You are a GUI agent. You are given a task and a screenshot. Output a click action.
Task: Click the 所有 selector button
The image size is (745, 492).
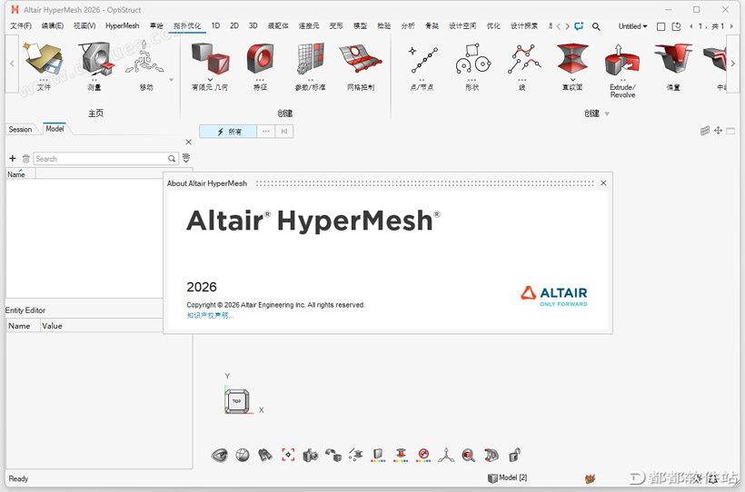point(228,132)
